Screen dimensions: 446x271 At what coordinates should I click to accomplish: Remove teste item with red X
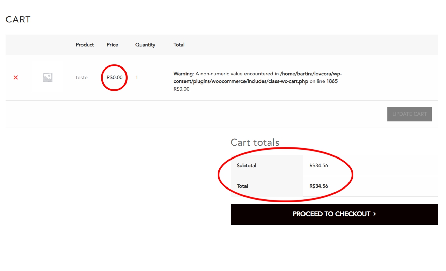(16, 78)
